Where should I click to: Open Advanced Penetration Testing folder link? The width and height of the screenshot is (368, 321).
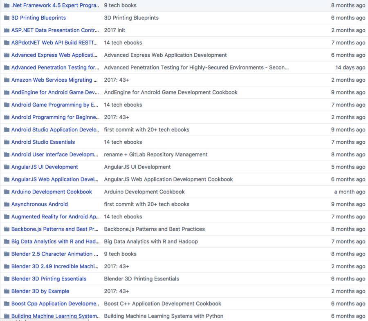click(x=55, y=67)
